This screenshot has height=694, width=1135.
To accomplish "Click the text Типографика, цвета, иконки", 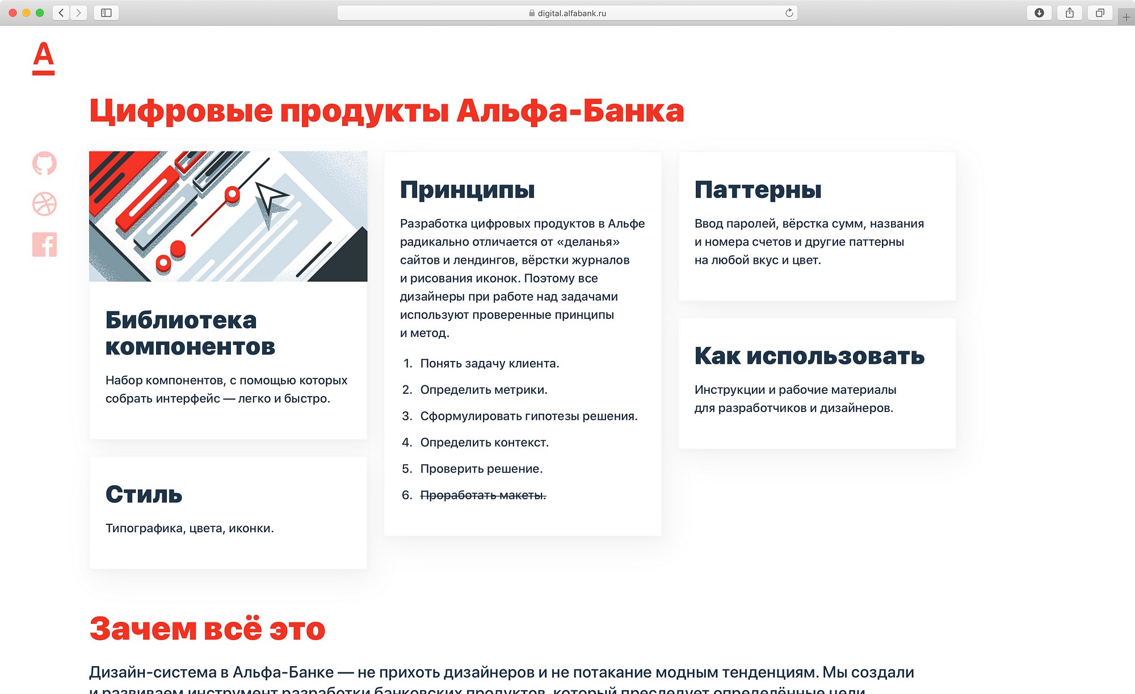I will [x=190, y=528].
